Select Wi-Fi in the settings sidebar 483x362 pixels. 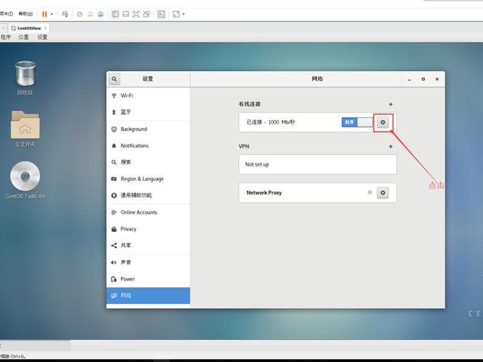[x=148, y=96]
